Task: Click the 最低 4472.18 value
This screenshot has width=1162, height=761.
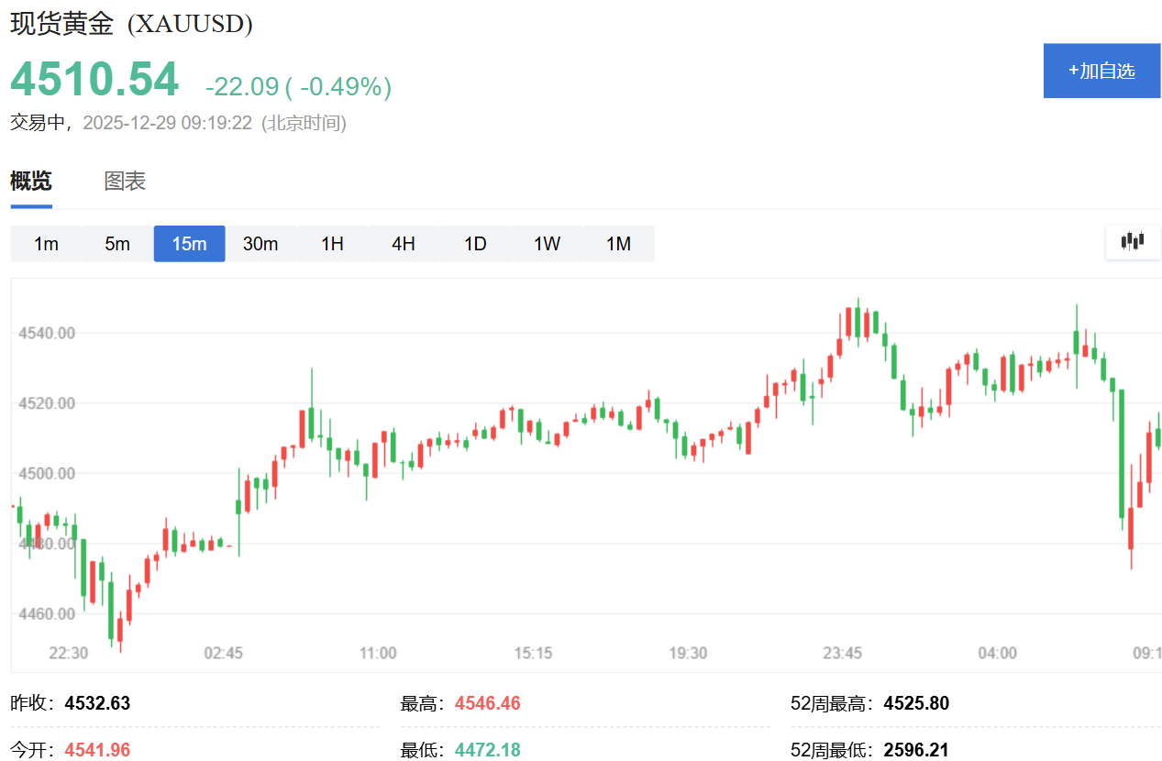Action: point(487,750)
